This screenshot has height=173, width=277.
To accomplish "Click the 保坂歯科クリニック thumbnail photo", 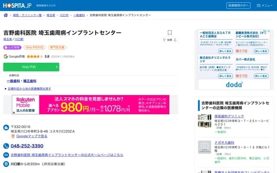I will (x=205, y=121).
